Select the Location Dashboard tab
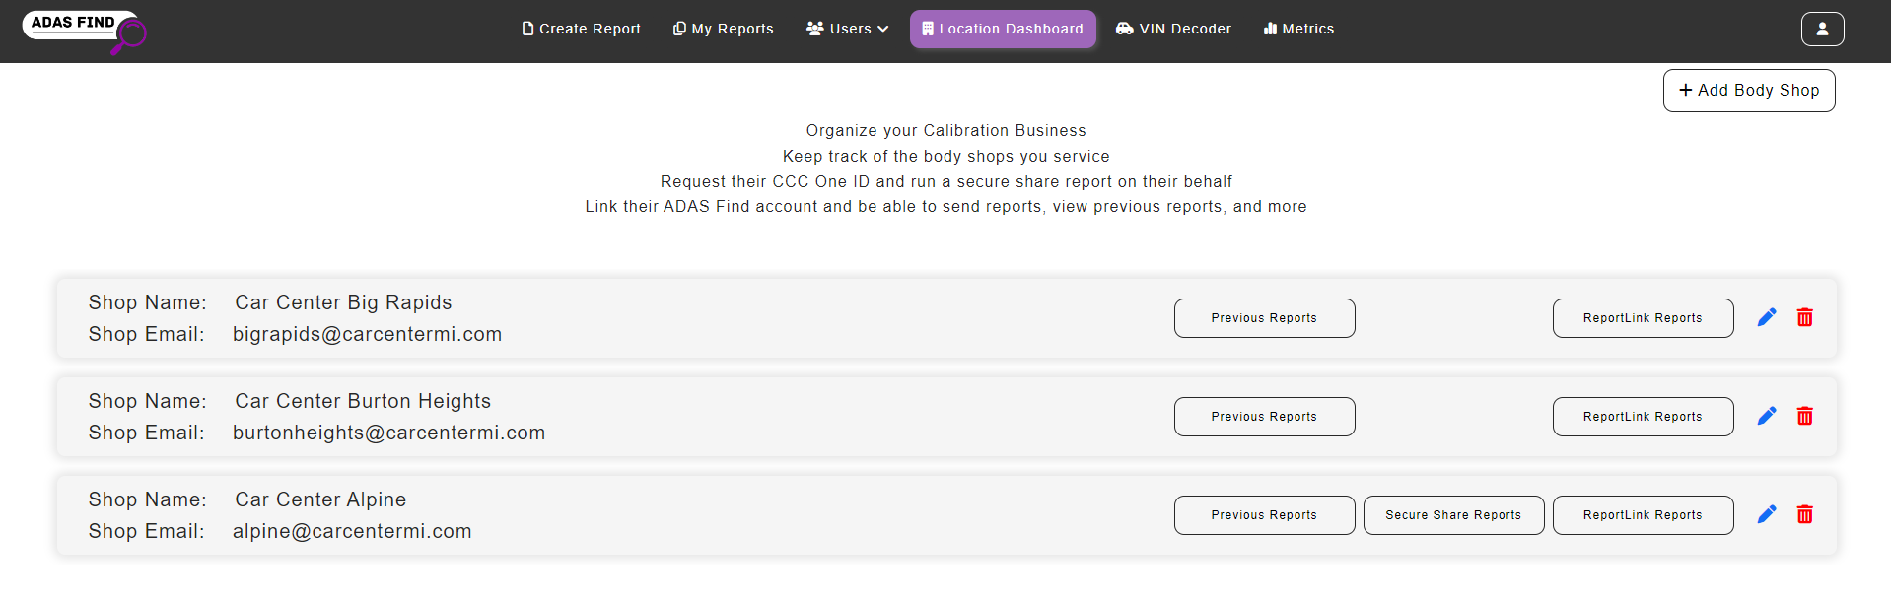Image resolution: width=1891 pixels, height=599 pixels. tap(1002, 29)
